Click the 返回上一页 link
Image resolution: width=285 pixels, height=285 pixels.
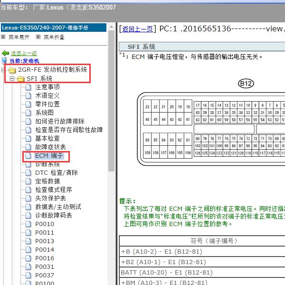pyautogui.click(x=137, y=29)
